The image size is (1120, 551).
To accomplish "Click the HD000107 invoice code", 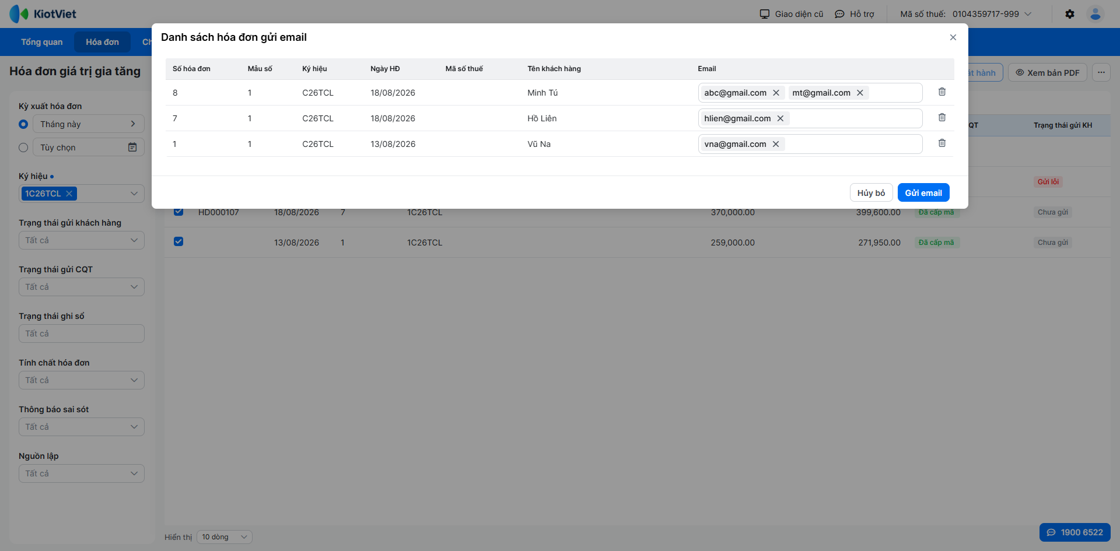I will click(219, 212).
